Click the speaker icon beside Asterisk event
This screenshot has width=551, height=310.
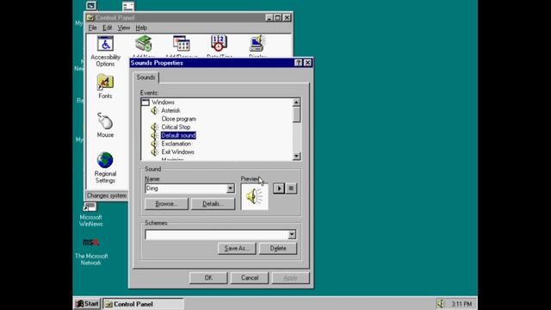[x=154, y=110]
